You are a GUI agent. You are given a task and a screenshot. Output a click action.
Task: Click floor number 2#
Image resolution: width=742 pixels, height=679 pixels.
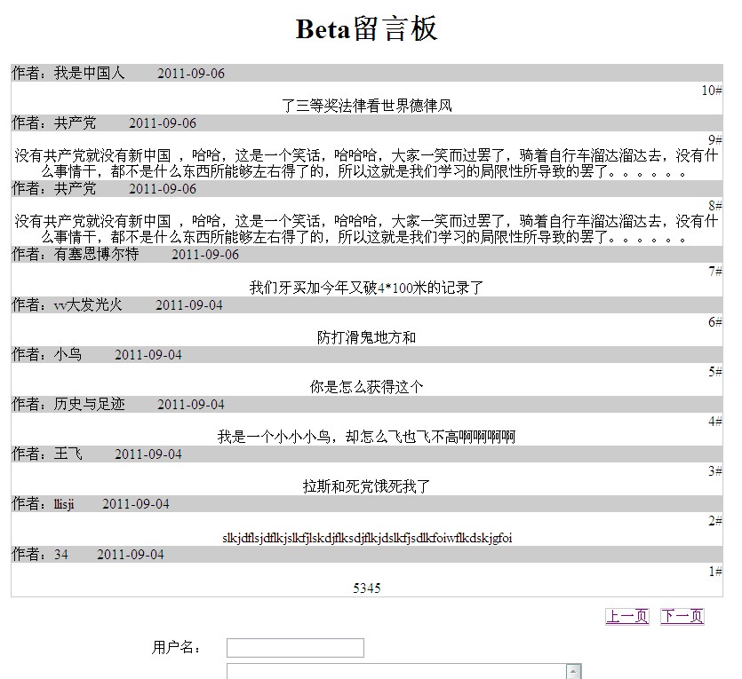[715, 521]
